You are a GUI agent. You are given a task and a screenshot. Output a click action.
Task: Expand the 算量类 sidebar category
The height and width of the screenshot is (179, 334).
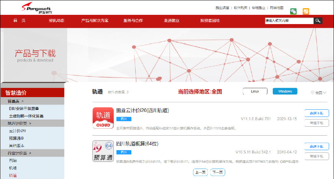tap(16, 101)
